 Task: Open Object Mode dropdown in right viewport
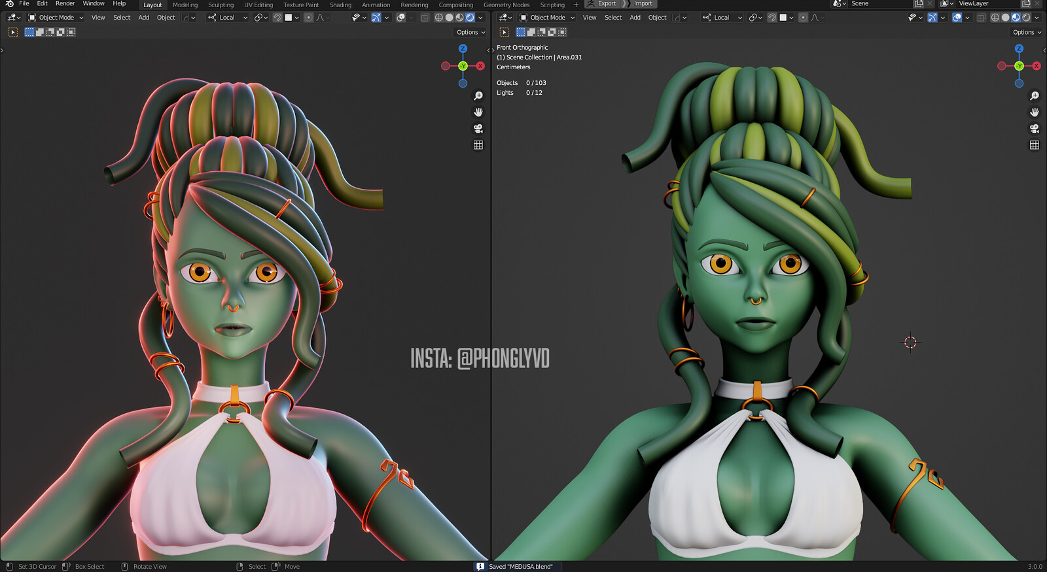point(547,18)
